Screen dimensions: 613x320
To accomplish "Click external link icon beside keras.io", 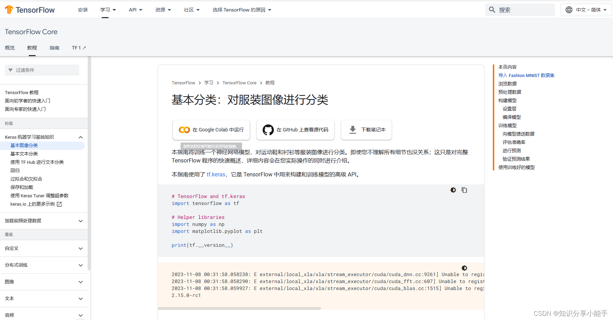I will tap(59, 204).
